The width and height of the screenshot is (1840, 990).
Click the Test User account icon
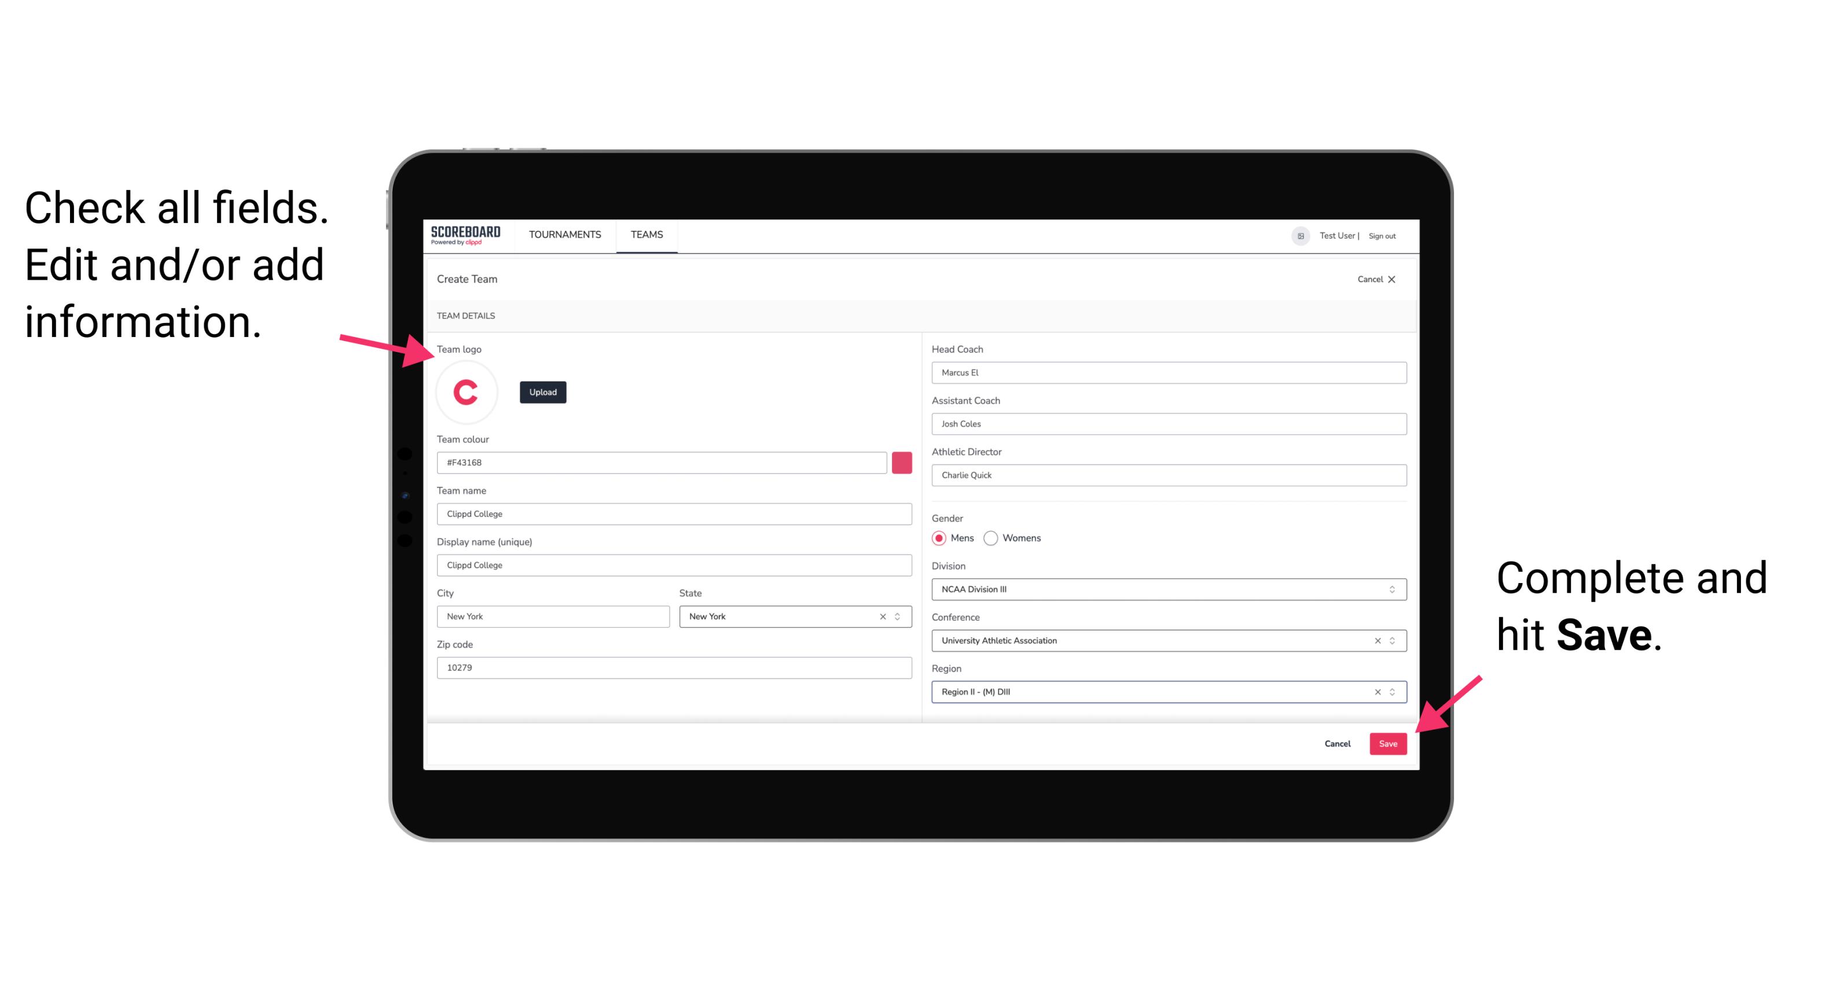point(1297,235)
